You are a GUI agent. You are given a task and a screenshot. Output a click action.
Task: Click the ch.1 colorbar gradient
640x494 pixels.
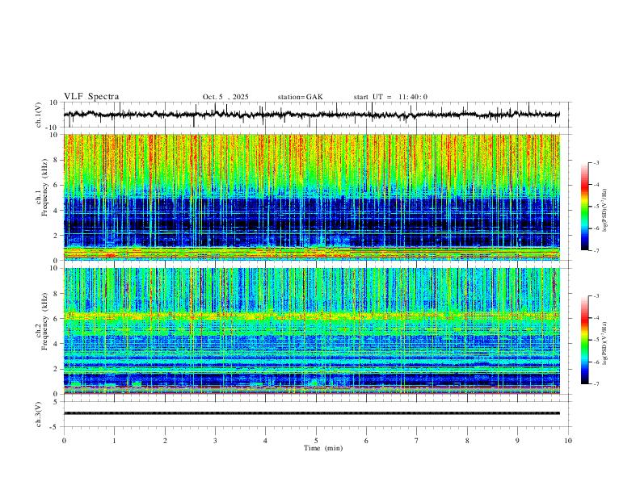584,207
